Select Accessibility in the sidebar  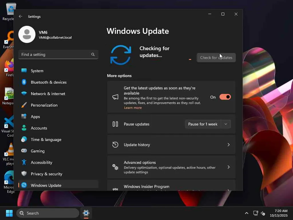click(x=58, y=162)
